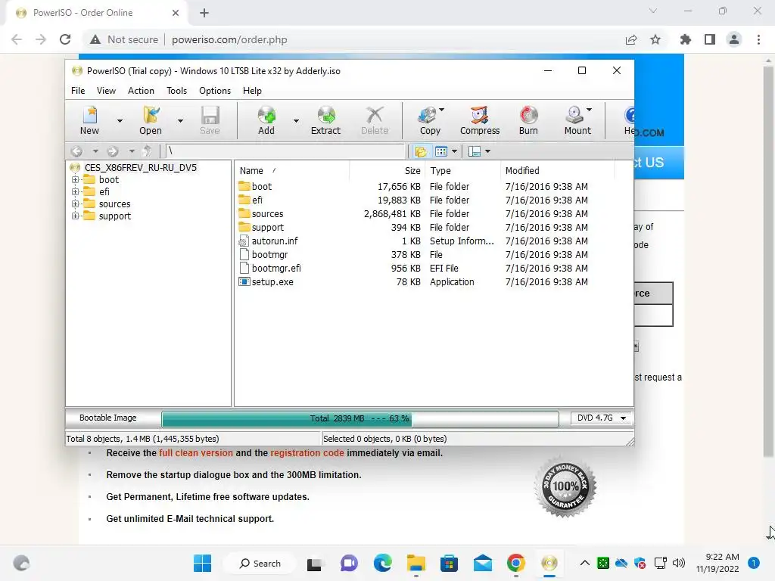This screenshot has height=581, width=775.
Task: Expand the boot folder in tree
Action: pyautogui.click(x=75, y=180)
